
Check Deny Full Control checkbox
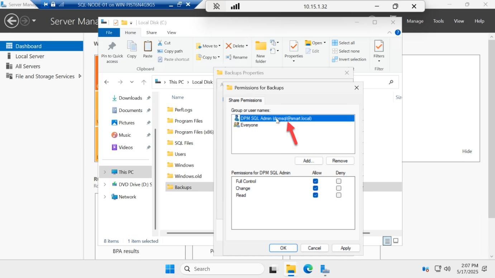pyautogui.click(x=339, y=181)
